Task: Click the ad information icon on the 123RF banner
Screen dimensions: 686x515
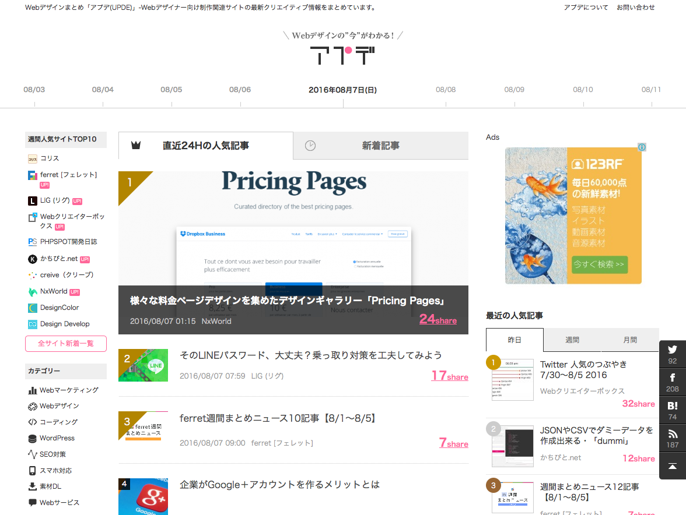Action: [642, 147]
